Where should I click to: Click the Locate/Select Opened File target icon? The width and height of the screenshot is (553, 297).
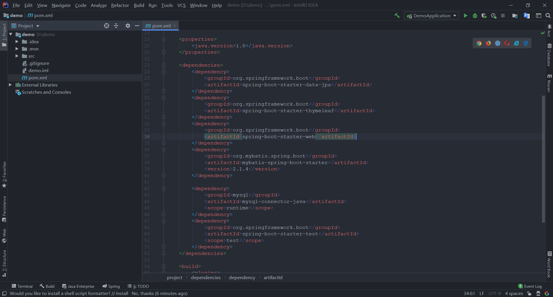pyautogui.click(x=107, y=26)
